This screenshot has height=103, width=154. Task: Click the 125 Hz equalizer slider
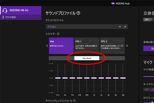(x=72, y=78)
